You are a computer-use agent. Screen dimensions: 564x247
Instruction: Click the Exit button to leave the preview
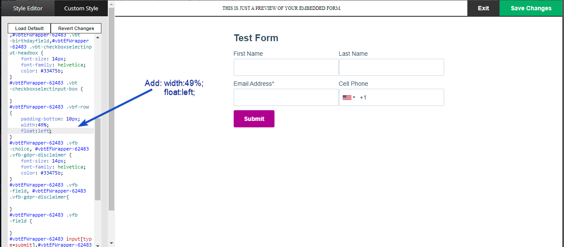coord(483,8)
